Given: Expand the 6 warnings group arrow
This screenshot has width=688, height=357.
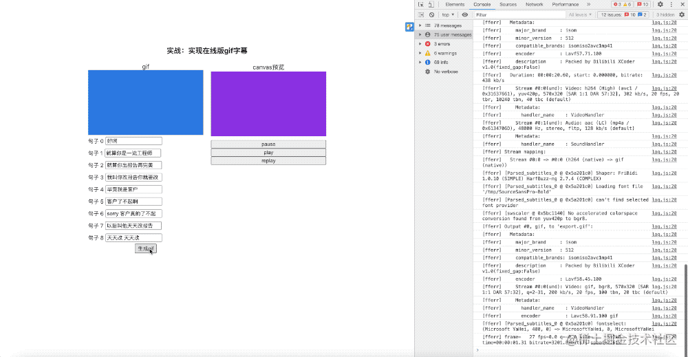Looking at the screenshot, I should (420, 53).
